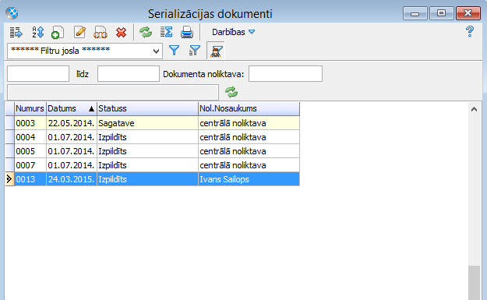Click the date 24.03.2015.
This screenshot has height=300, width=487.
click(72, 179)
